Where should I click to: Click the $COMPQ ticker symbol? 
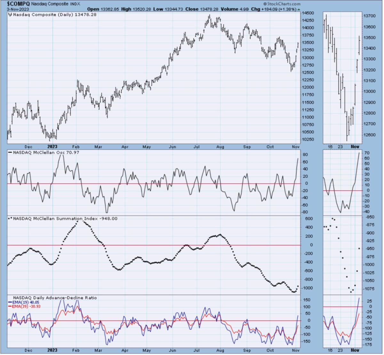tap(19, 4)
